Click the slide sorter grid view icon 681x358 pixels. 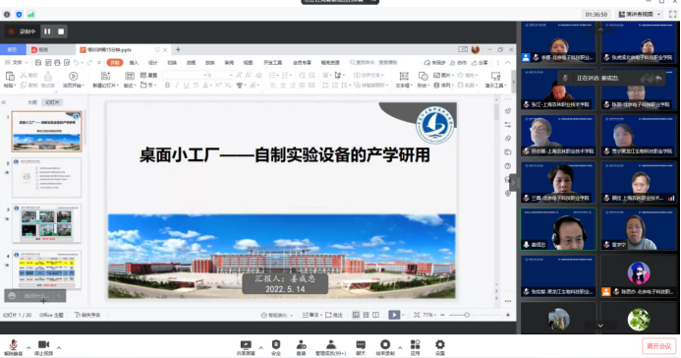[366, 315]
